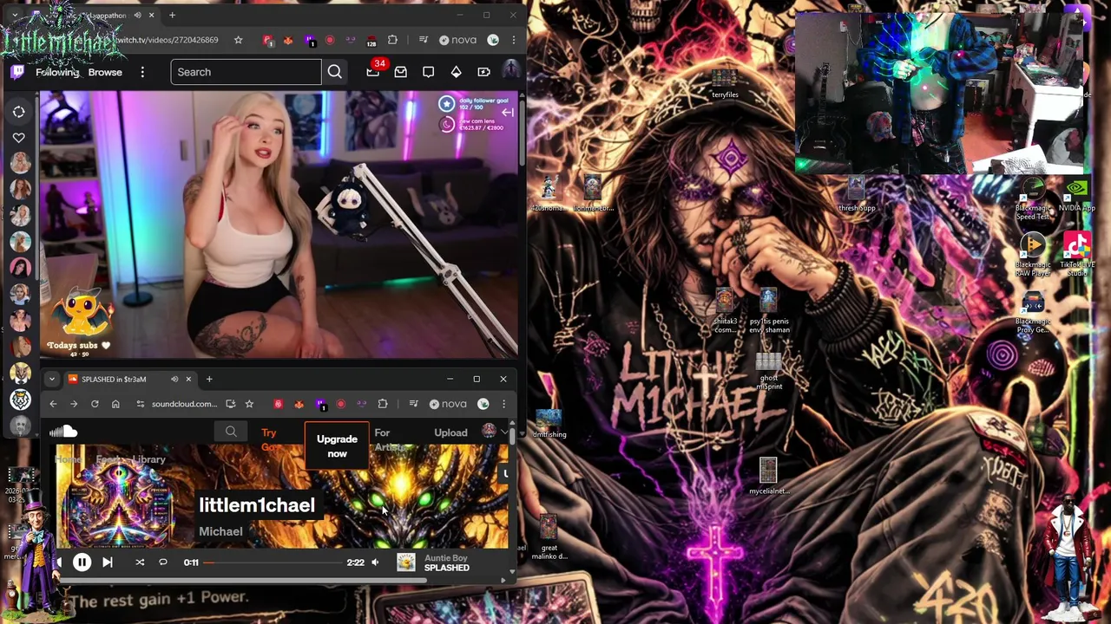This screenshot has height=624, width=1111.
Task: Skip to the next SoundCloud track
Action: pos(108,562)
